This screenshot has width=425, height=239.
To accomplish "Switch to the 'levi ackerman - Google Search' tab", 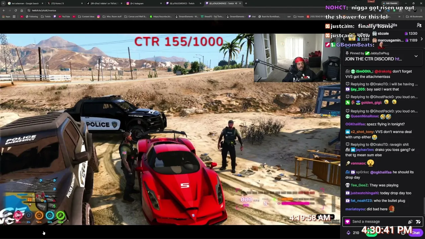I will (x=25, y=3).
